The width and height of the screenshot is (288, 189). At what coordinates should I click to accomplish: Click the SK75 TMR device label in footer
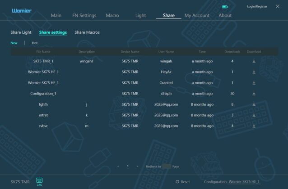click(20, 182)
